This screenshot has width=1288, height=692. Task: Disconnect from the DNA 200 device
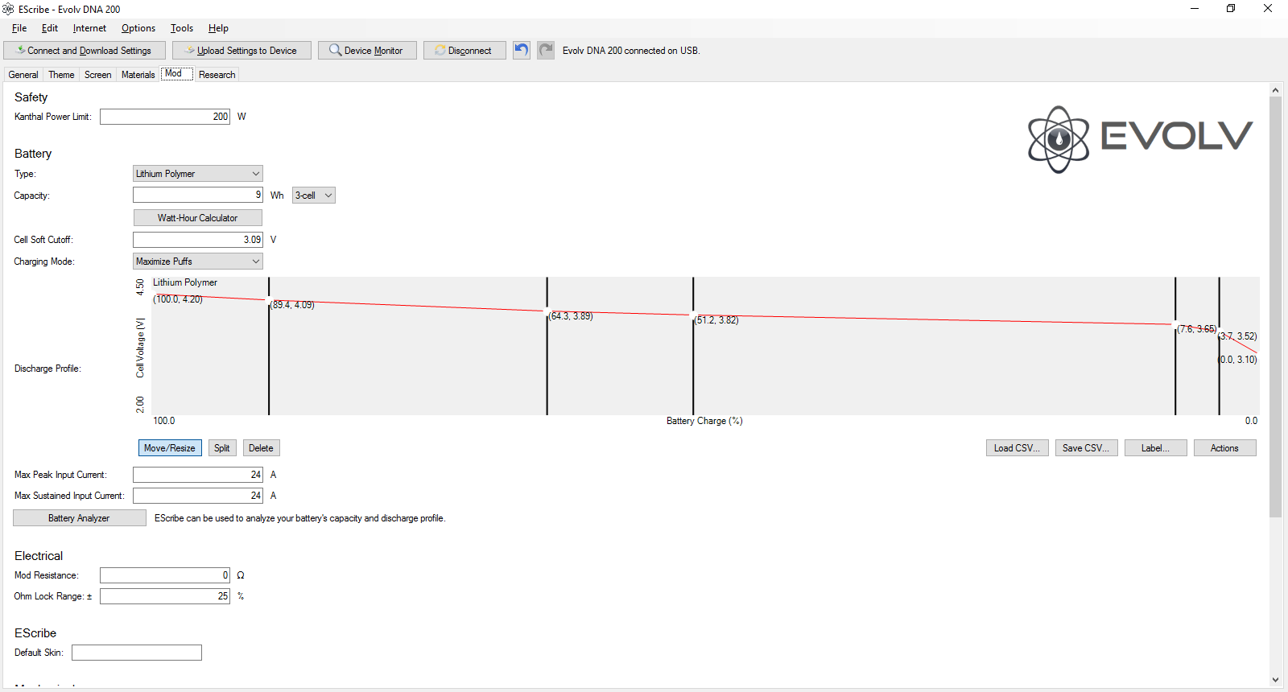tap(464, 51)
